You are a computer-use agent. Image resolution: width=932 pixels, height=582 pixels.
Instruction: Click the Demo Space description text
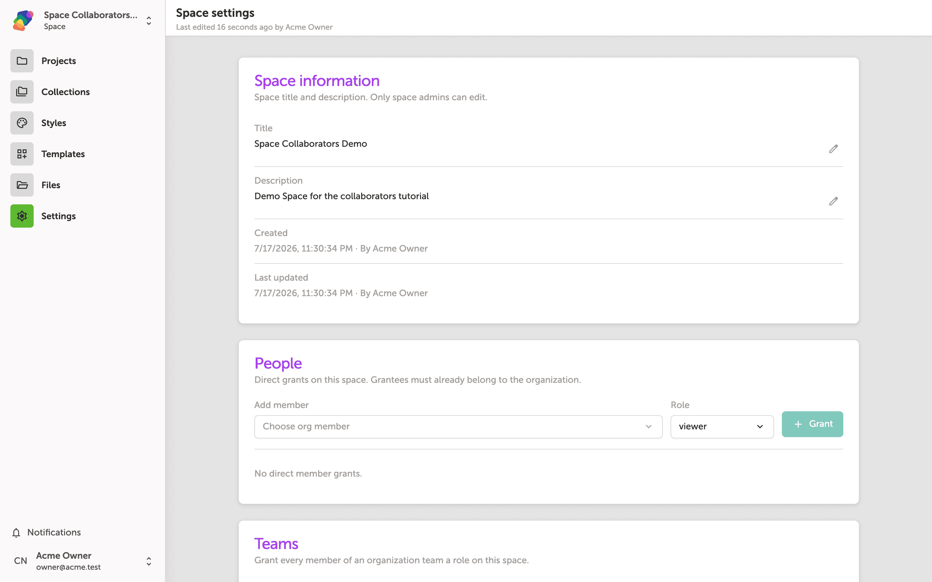tap(341, 196)
